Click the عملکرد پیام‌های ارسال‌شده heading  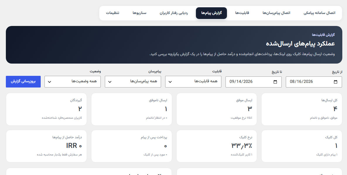(x=300, y=43)
